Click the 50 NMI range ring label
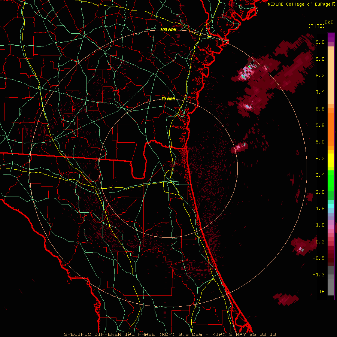This screenshot has height=337, width=337. pos(168,99)
